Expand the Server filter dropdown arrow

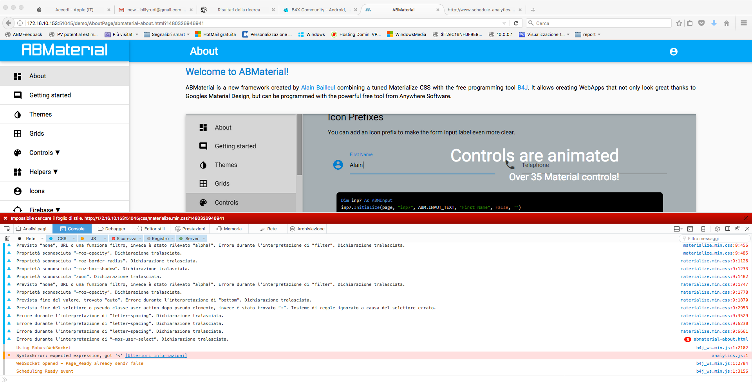point(204,239)
